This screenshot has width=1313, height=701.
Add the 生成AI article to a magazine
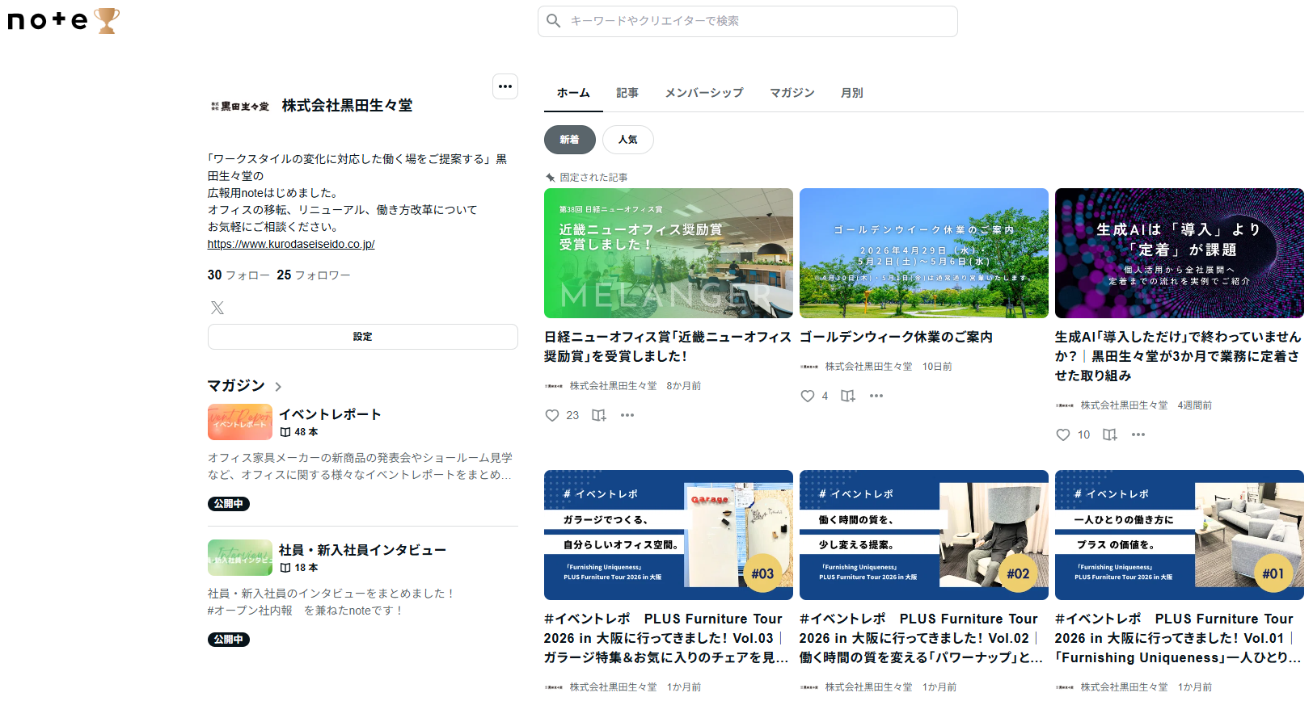[x=1110, y=434]
